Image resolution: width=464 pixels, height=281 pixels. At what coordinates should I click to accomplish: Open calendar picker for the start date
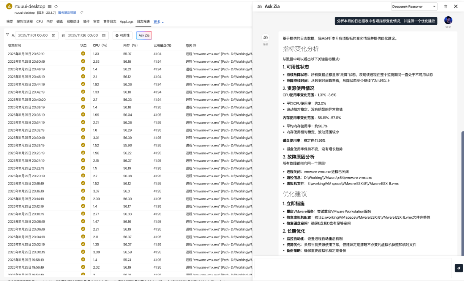(x=54, y=36)
